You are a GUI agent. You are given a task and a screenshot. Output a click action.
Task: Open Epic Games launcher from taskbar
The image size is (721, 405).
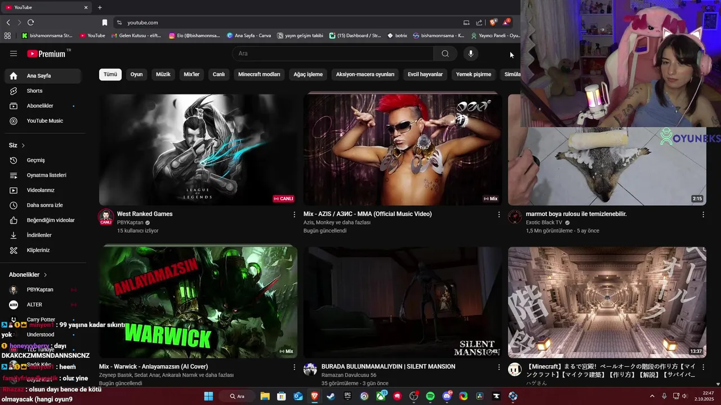click(x=348, y=396)
